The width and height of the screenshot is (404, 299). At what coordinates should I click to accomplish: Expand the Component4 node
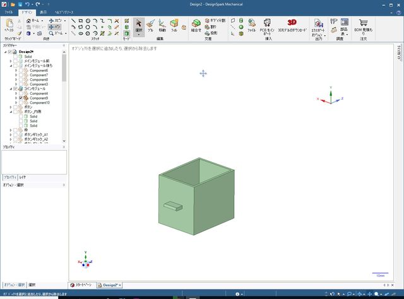[x=16, y=93]
